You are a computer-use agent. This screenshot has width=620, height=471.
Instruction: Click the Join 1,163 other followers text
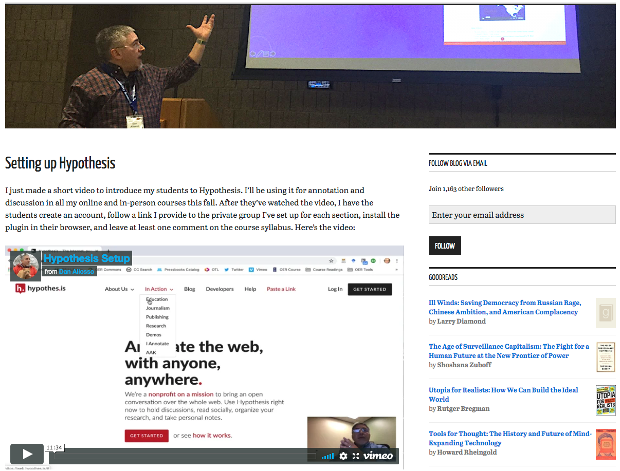click(466, 189)
